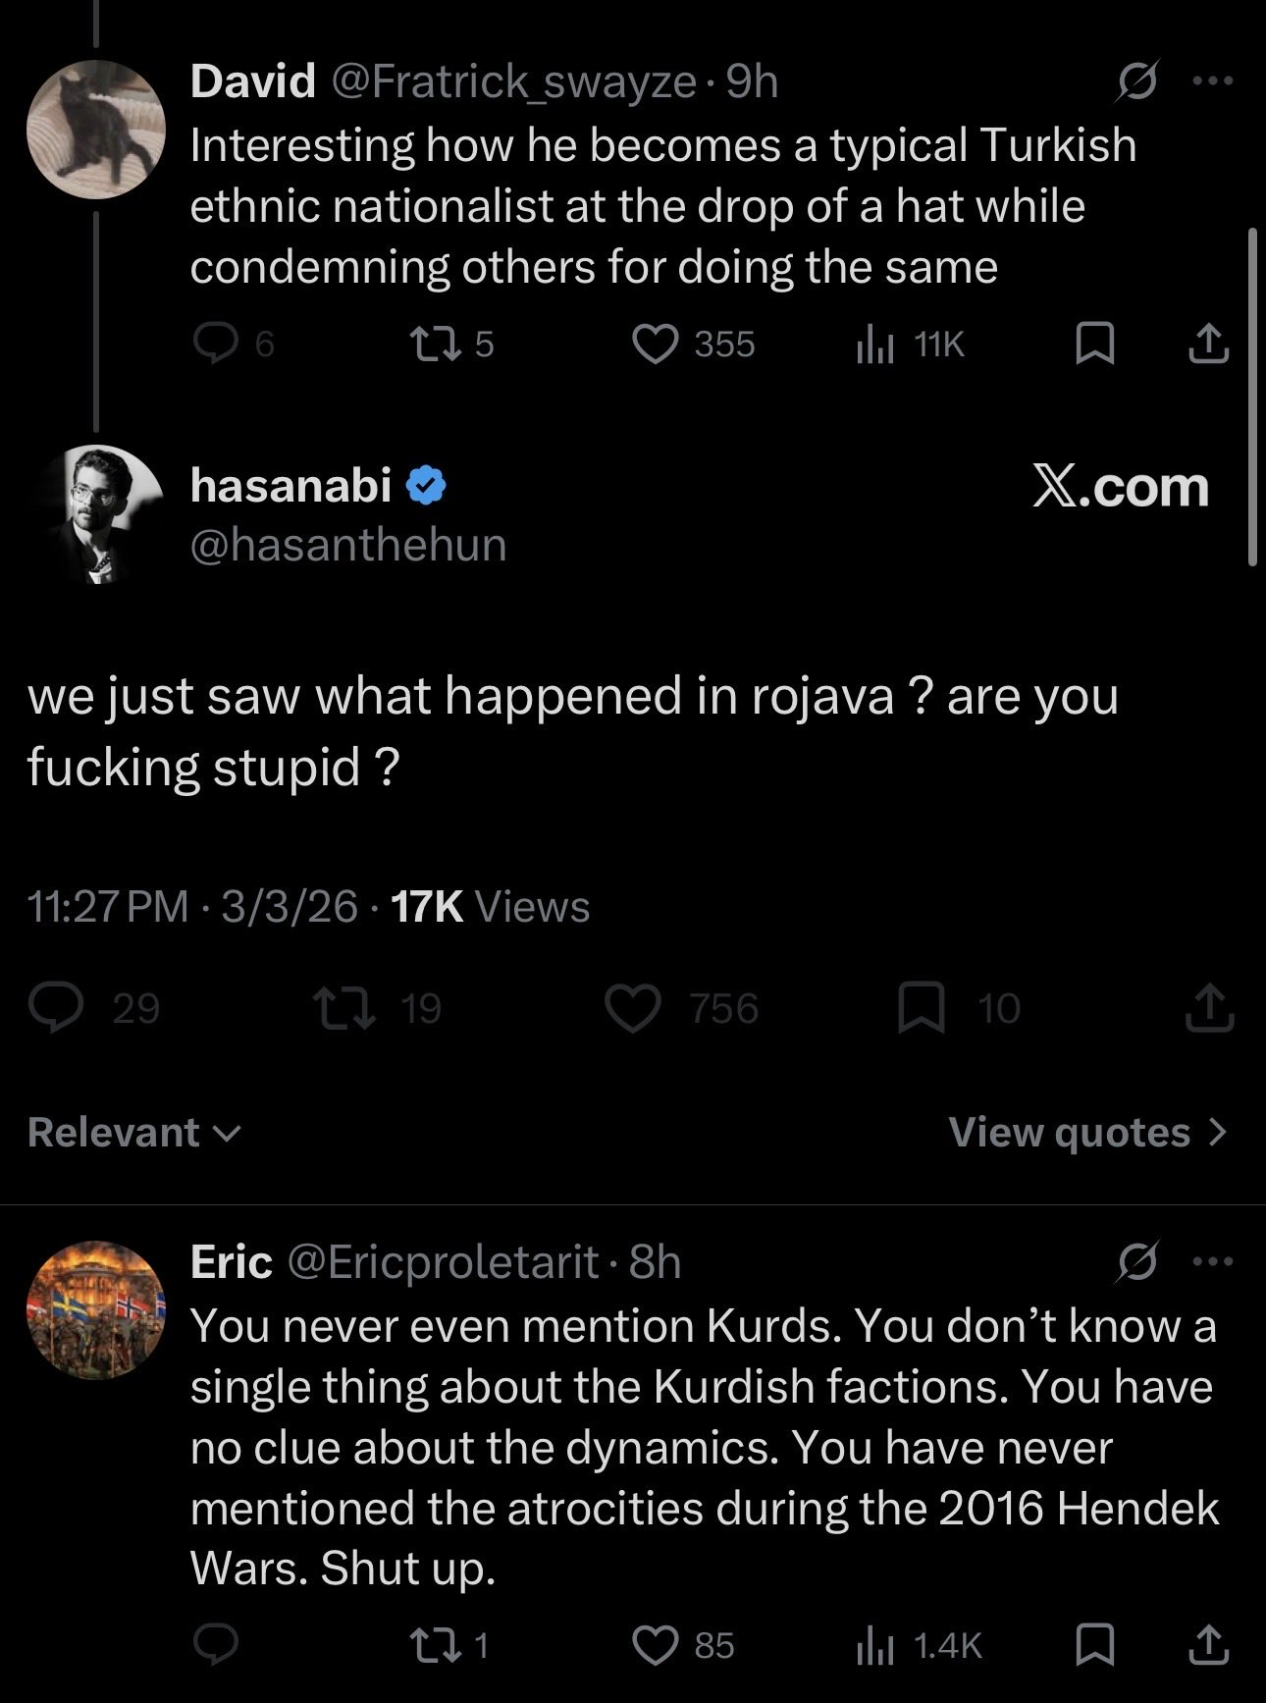This screenshot has width=1266, height=1703.
Task: Open @hasanthehun profile handle
Action: coord(348,545)
